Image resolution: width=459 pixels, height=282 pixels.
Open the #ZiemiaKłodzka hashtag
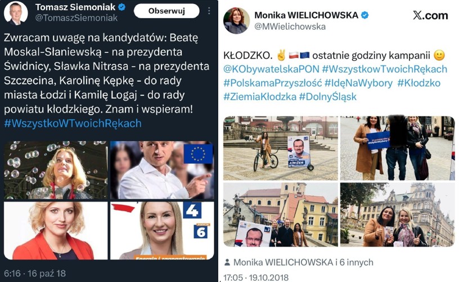[260, 97]
